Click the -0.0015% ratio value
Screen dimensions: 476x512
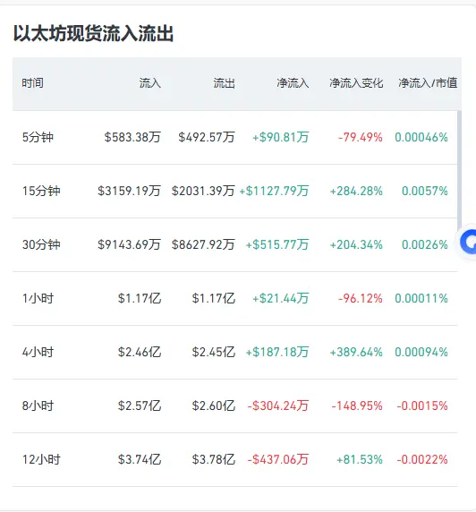[x=422, y=405]
